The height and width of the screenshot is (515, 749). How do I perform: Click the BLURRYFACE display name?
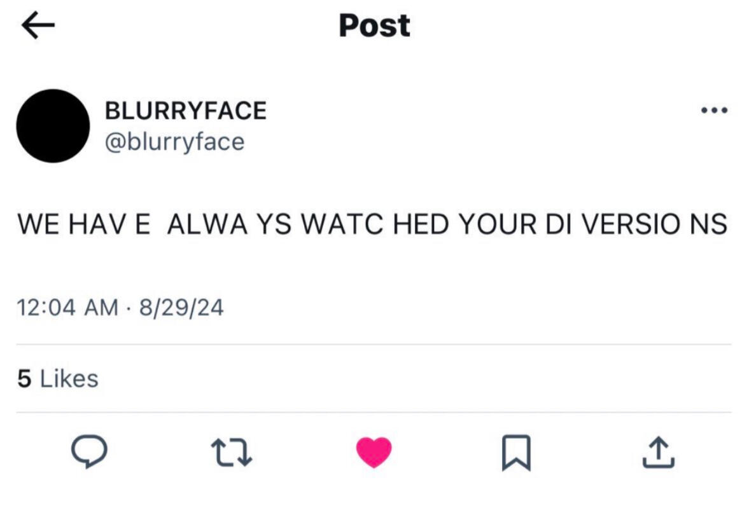click(185, 111)
